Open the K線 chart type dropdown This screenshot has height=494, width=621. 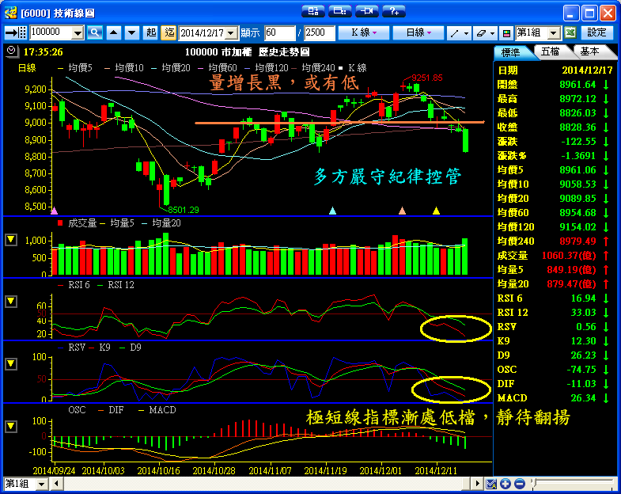click(363, 32)
